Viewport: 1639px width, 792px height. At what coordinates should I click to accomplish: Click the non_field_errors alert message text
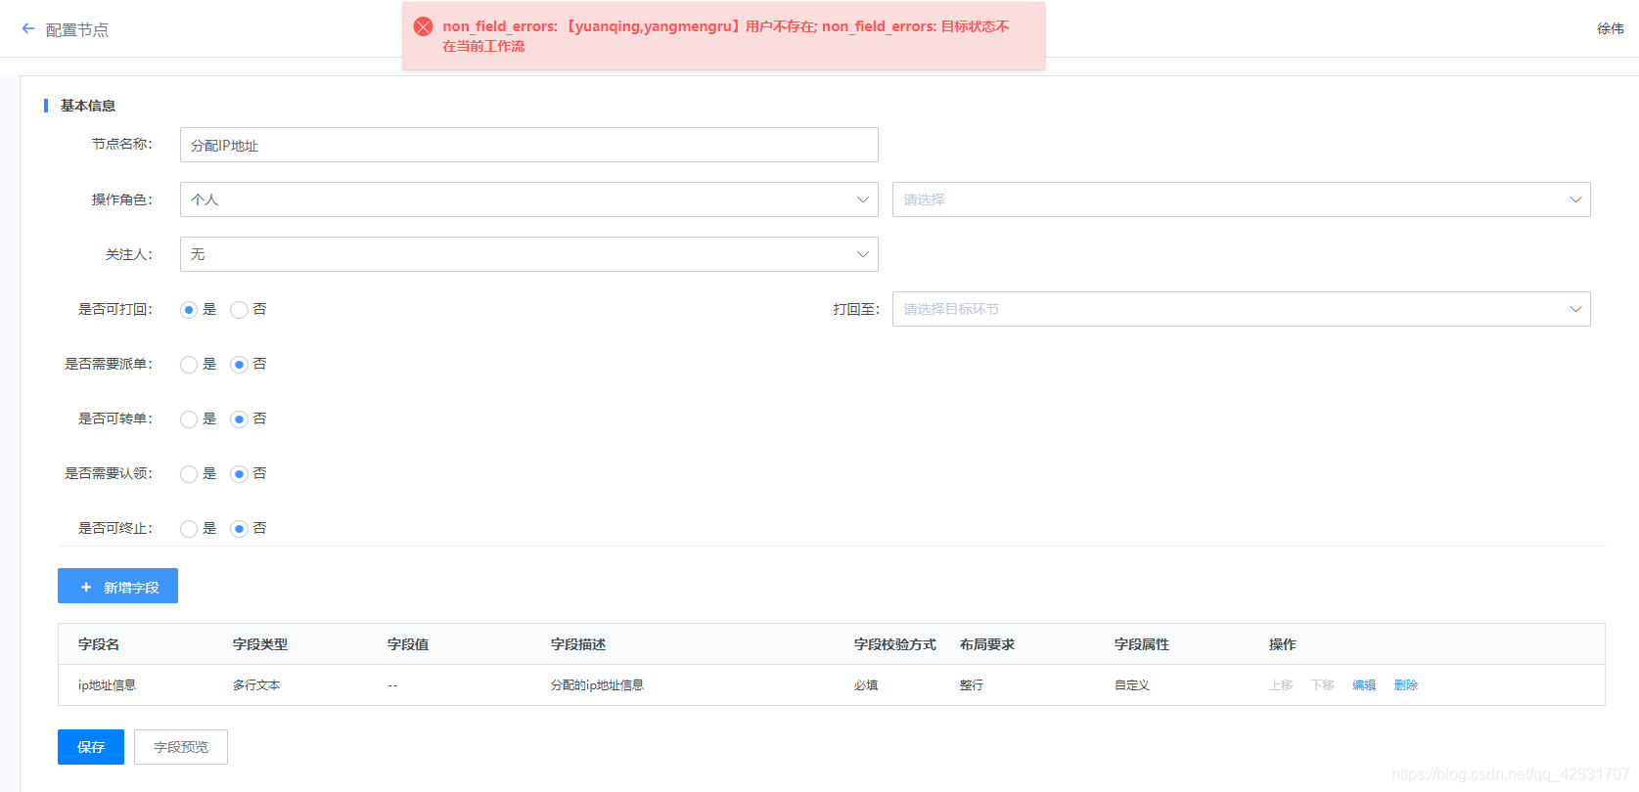click(x=726, y=36)
